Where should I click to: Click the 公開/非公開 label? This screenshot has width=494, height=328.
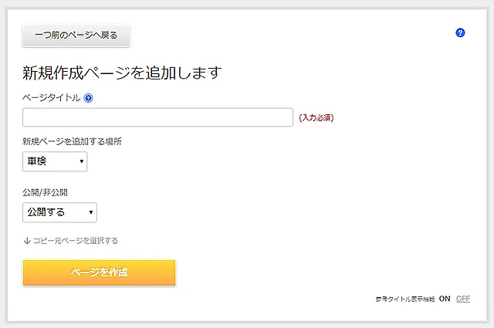(51, 192)
